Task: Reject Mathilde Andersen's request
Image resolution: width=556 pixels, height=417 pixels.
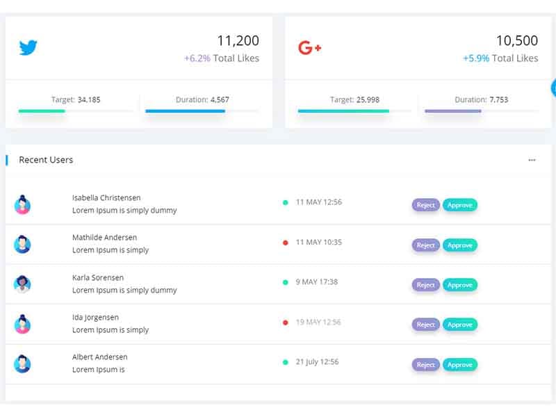Action: (425, 245)
